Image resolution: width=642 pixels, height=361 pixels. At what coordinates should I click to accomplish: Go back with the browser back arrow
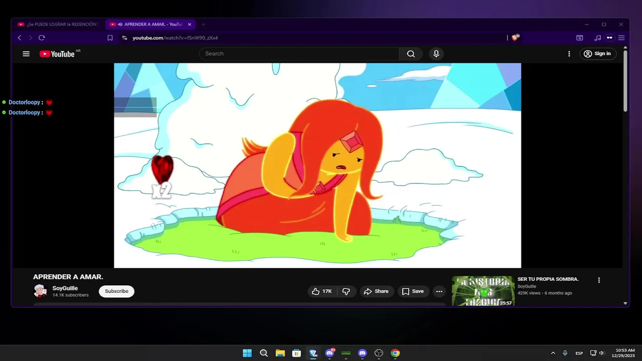(20, 38)
